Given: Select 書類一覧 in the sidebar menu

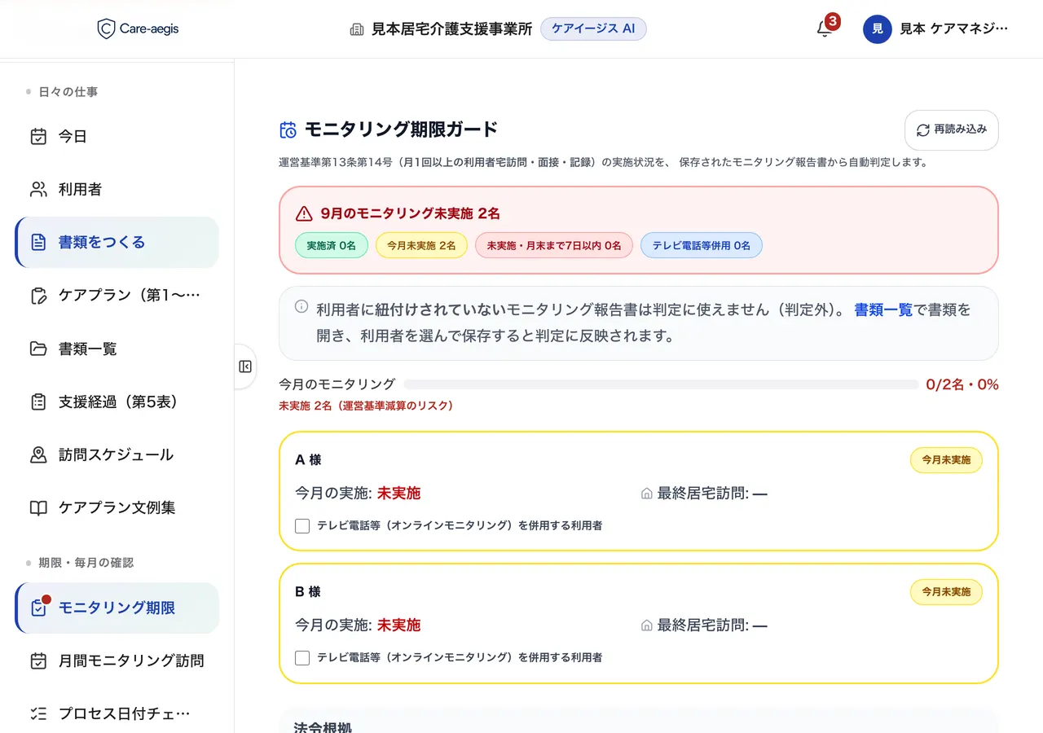Looking at the screenshot, I should point(117,349).
